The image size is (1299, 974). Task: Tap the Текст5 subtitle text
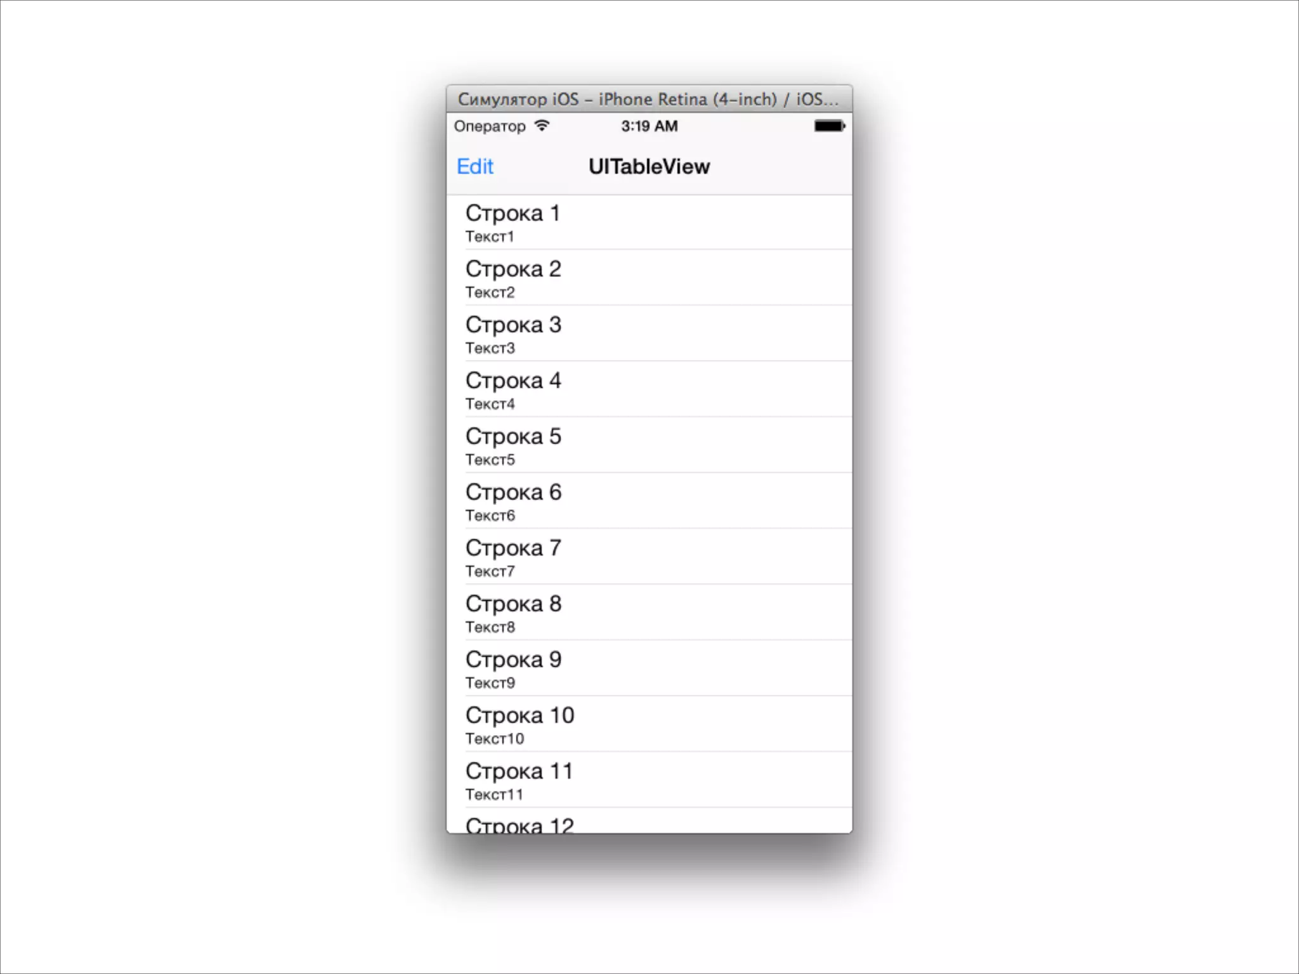(x=490, y=460)
